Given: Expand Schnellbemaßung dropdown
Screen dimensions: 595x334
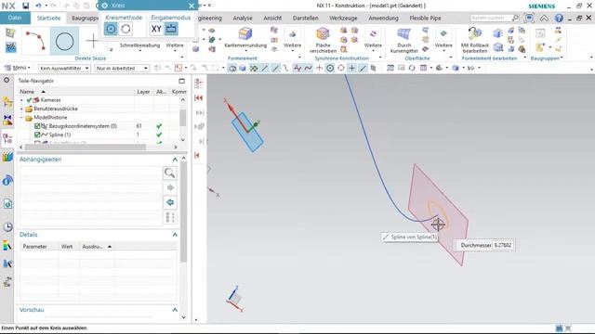Looking at the screenshot, I should click(x=139, y=47).
